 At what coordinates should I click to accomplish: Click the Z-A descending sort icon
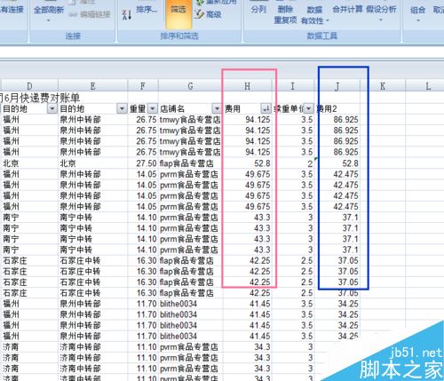pyautogui.click(x=127, y=14)
